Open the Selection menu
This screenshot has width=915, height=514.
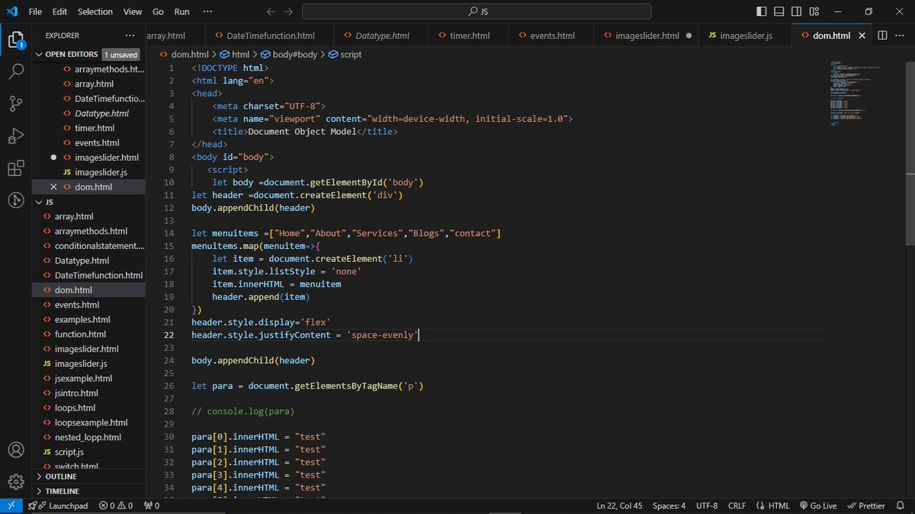[95, 11]
